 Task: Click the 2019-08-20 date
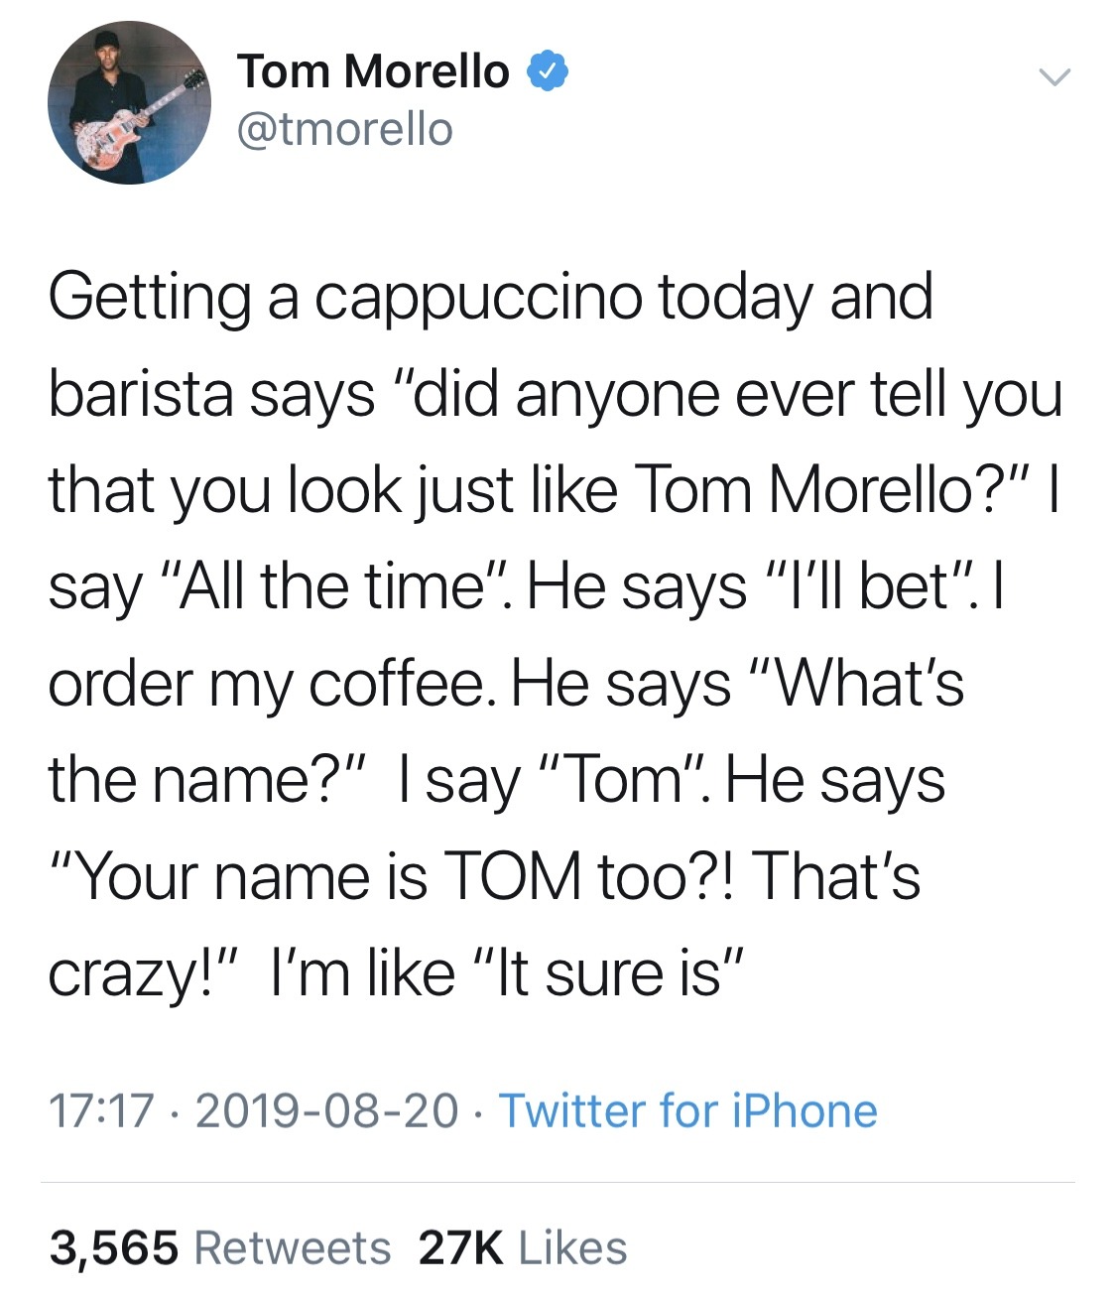[x=327, y=1109]
